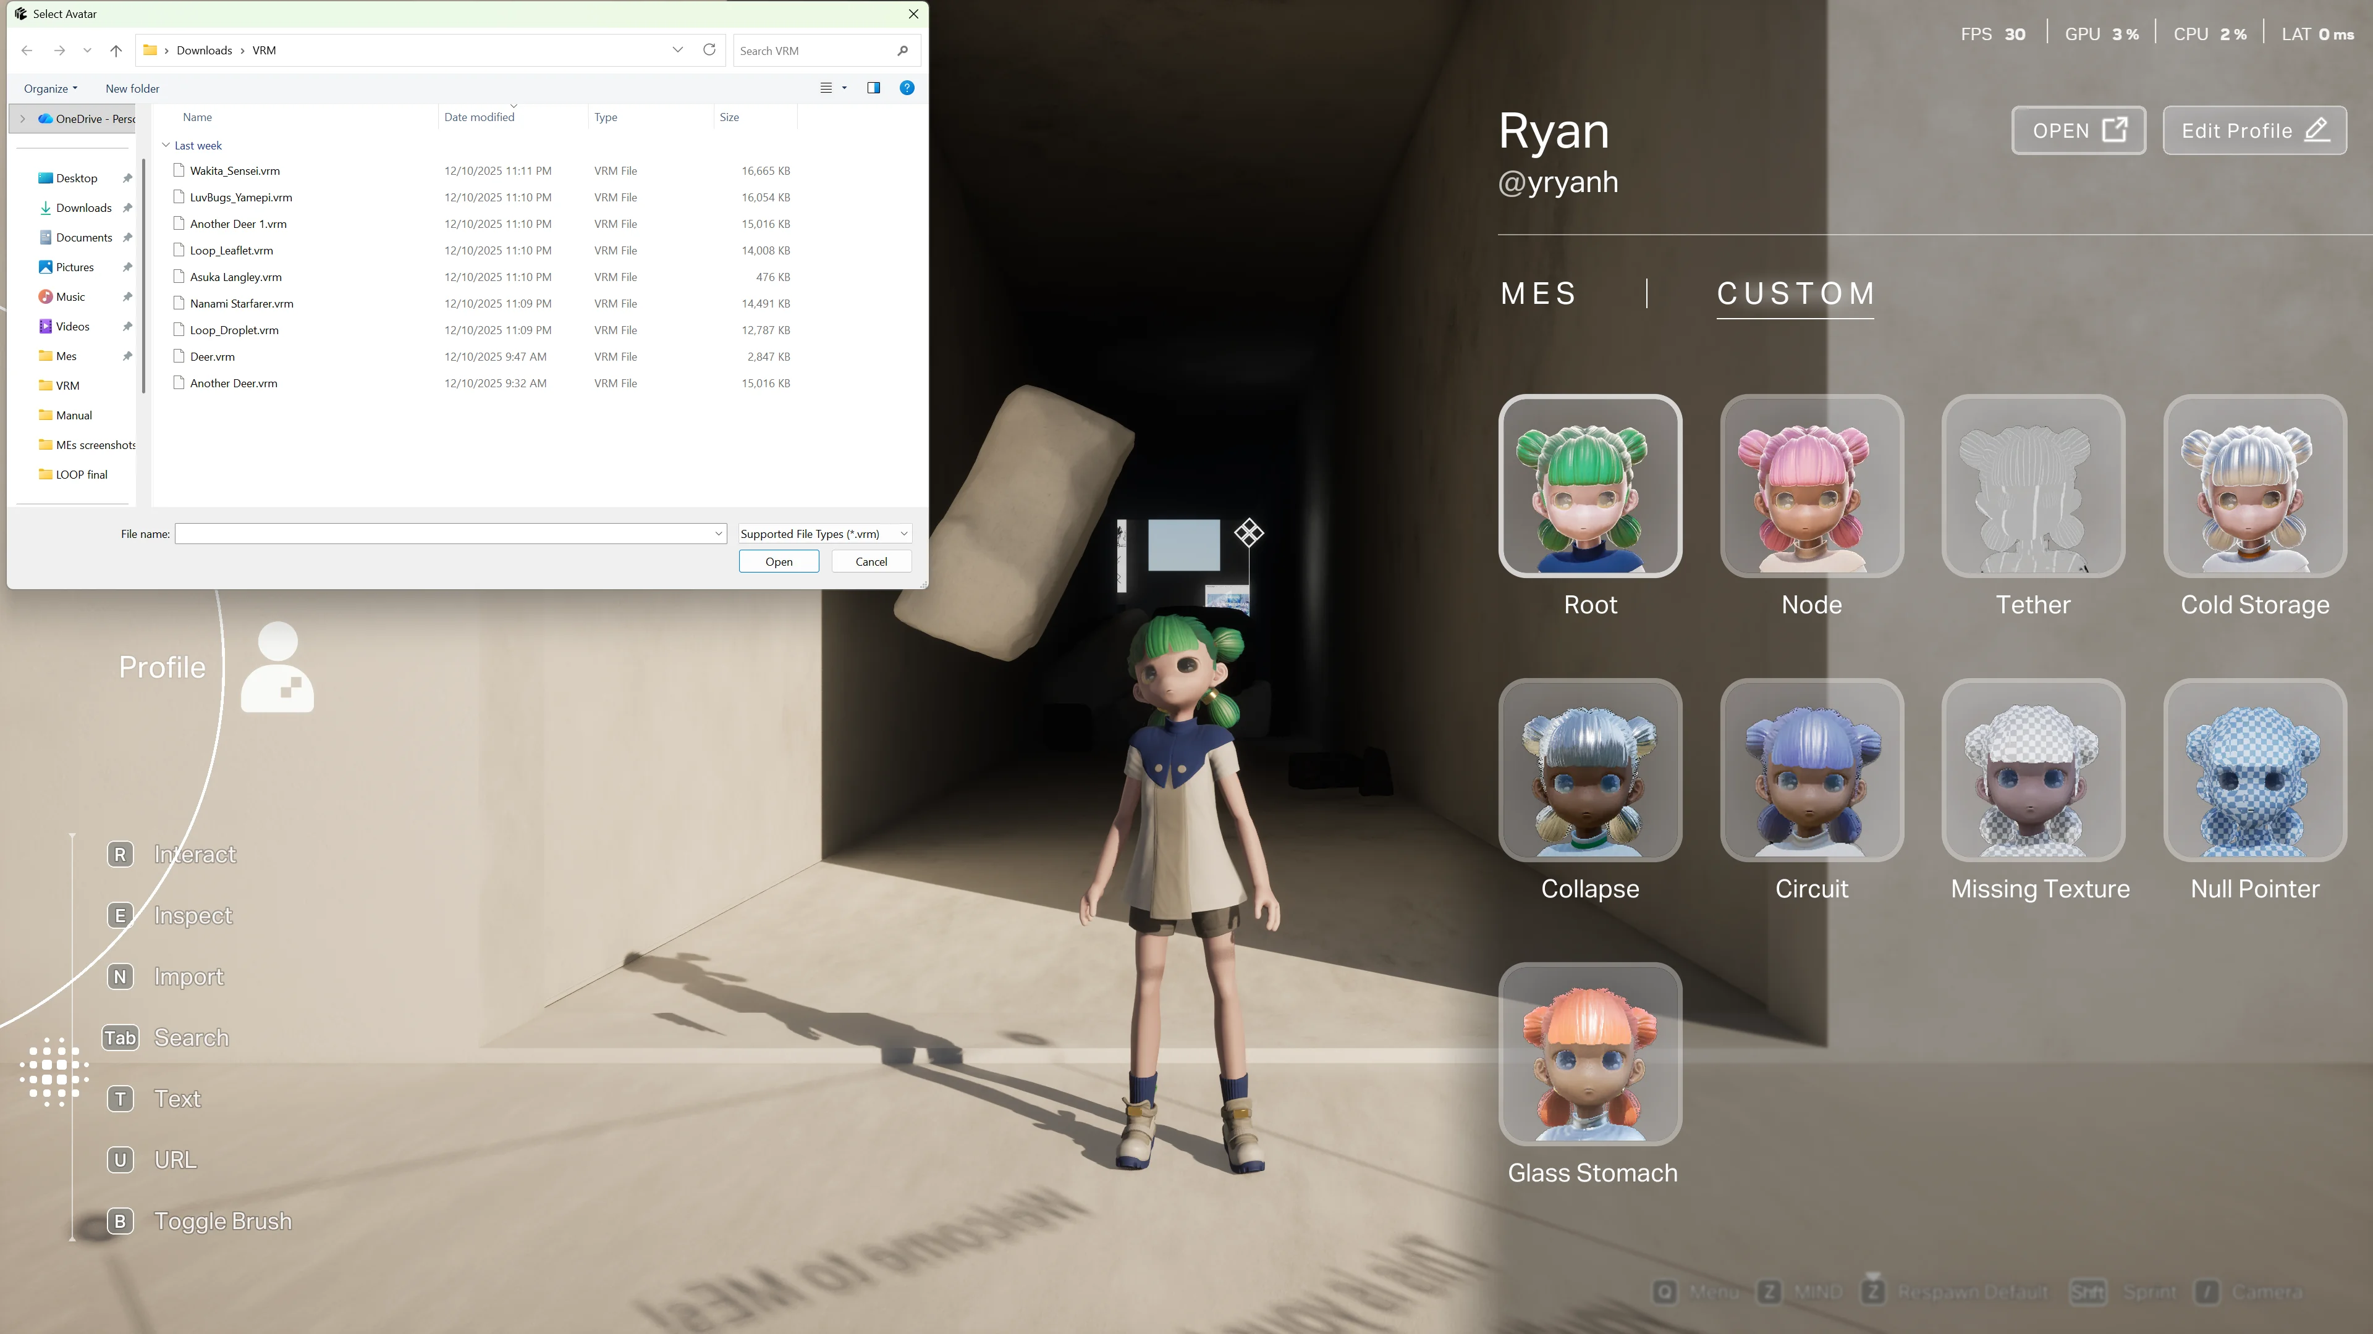Click the N key Import icon

121,977
